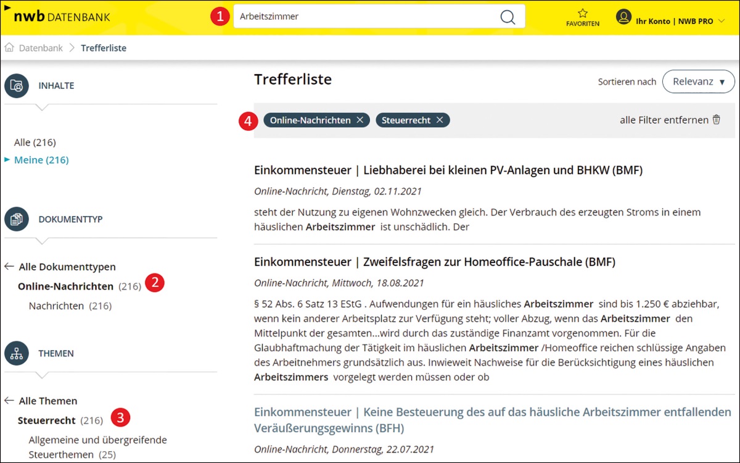The image size is (740, 463).
Task: Open the Liebhaberei PV-Anlagen article
Action: click(448, 170)
